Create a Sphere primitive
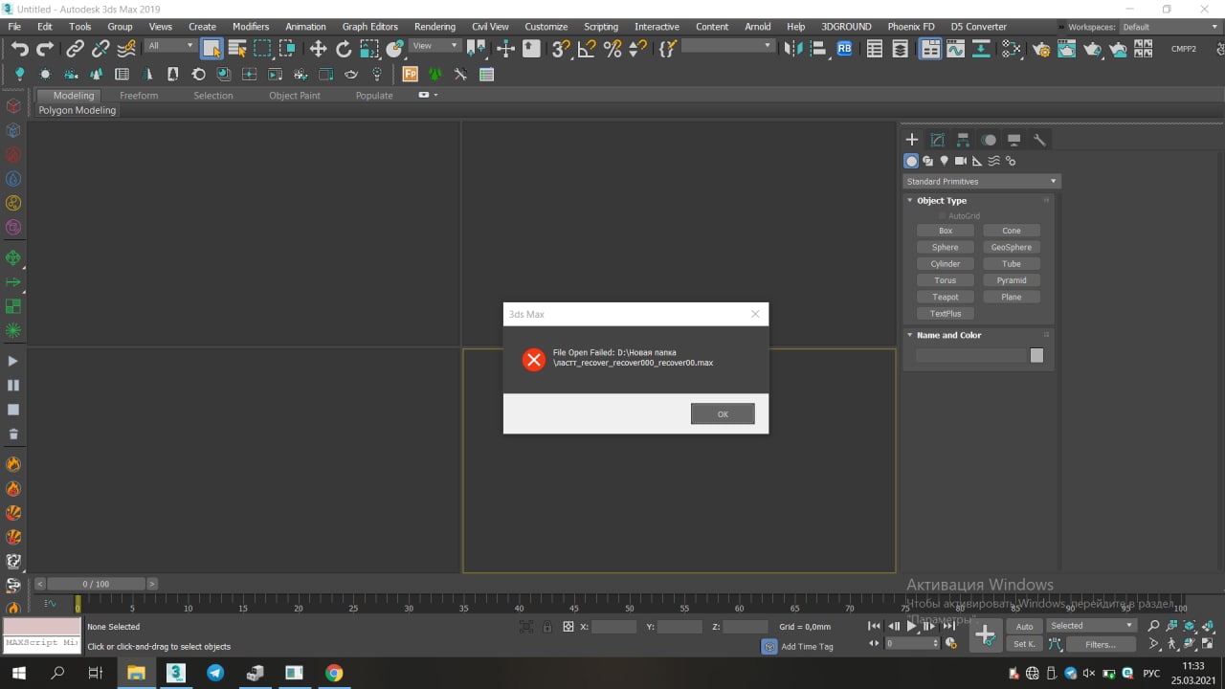This screenshot has height=689, width=1225. [x=946, y=248]
